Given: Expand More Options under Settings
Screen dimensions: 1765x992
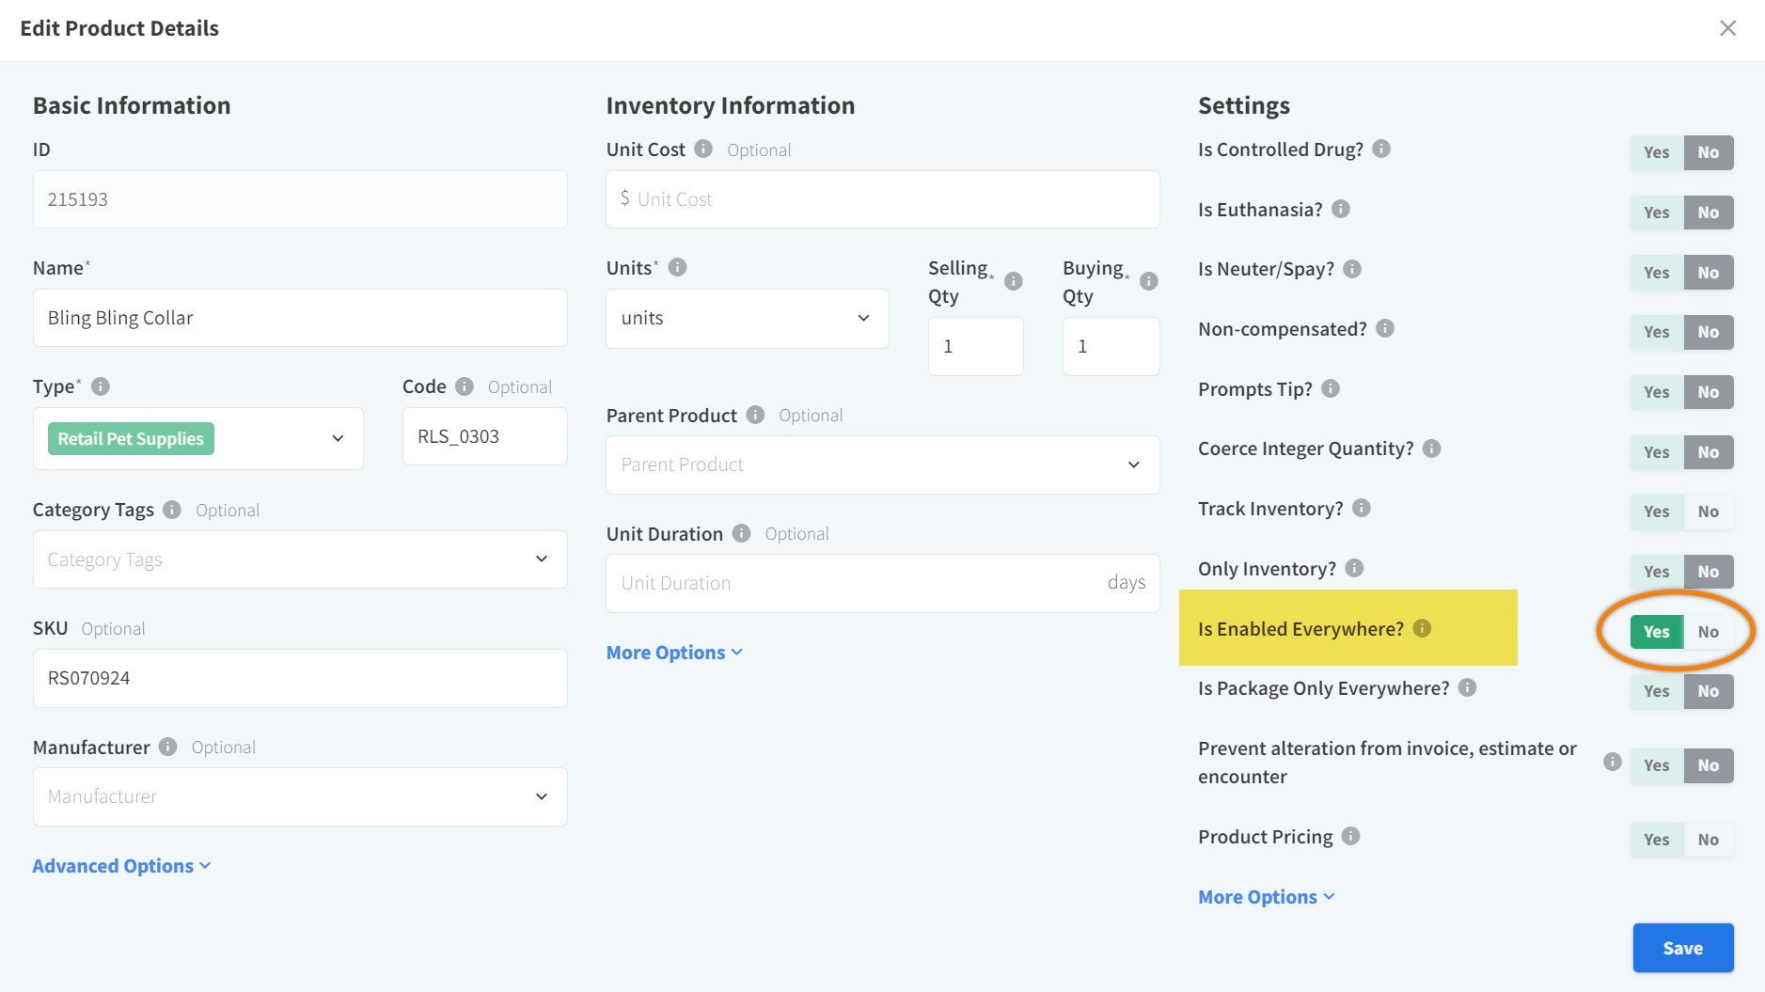Looking at the screenshot, I should [1266, 897].
